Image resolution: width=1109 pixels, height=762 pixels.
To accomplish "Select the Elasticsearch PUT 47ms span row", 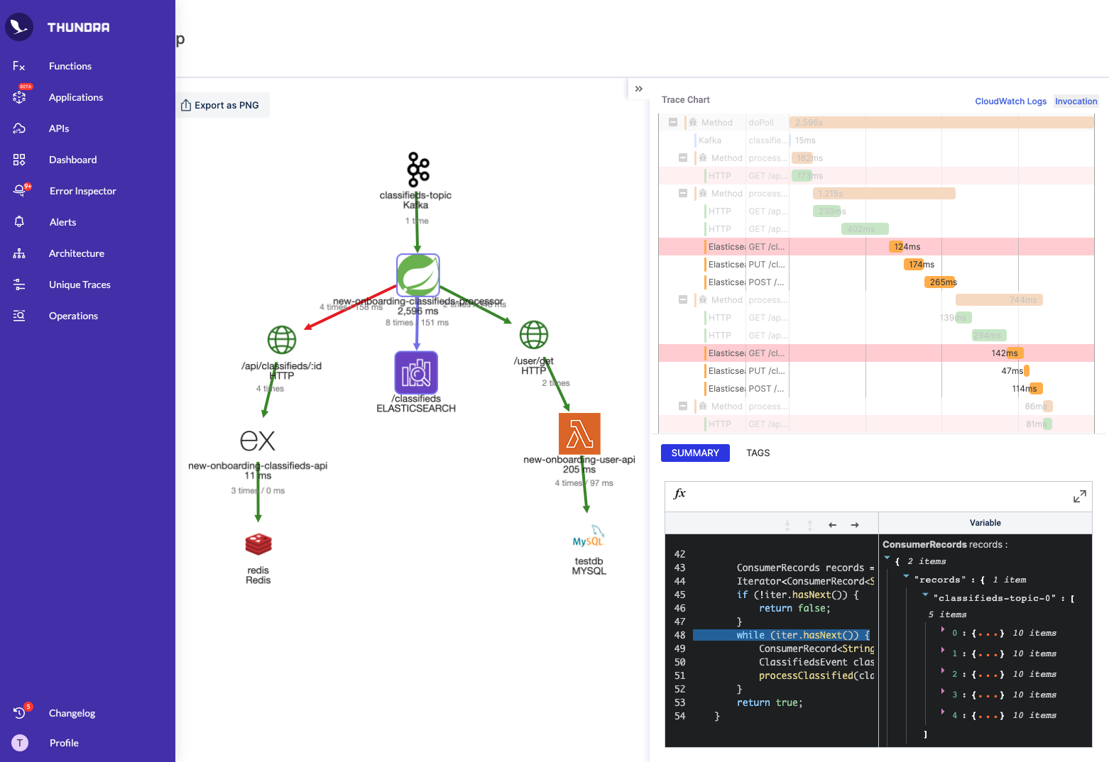I will [876, 371].
